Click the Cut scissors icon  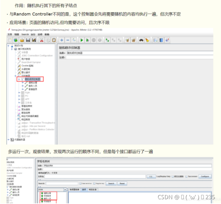point(42,40)
